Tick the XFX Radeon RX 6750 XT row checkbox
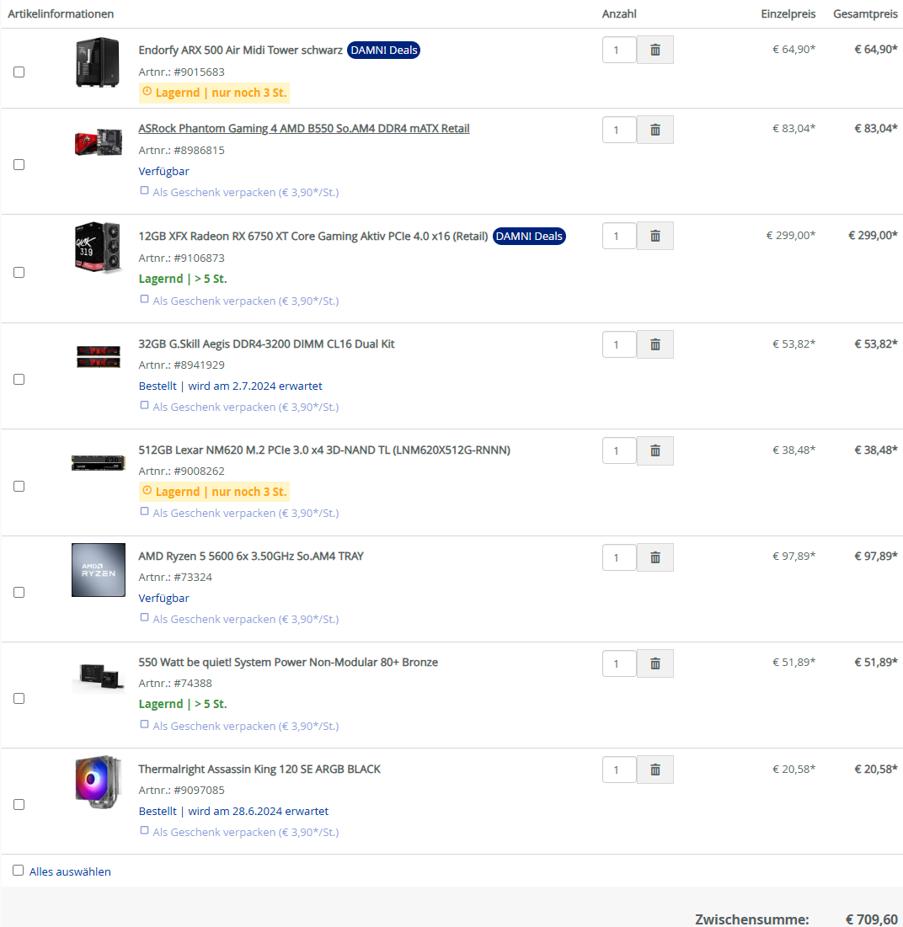 point(19,272)
